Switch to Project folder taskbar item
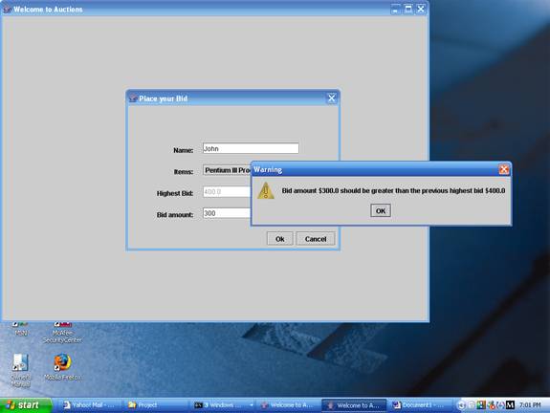The image size is (550, 413). click(x=155, y=405)
